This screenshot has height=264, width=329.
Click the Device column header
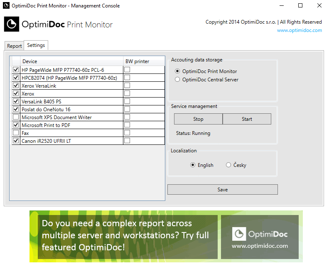click(30, 61)
